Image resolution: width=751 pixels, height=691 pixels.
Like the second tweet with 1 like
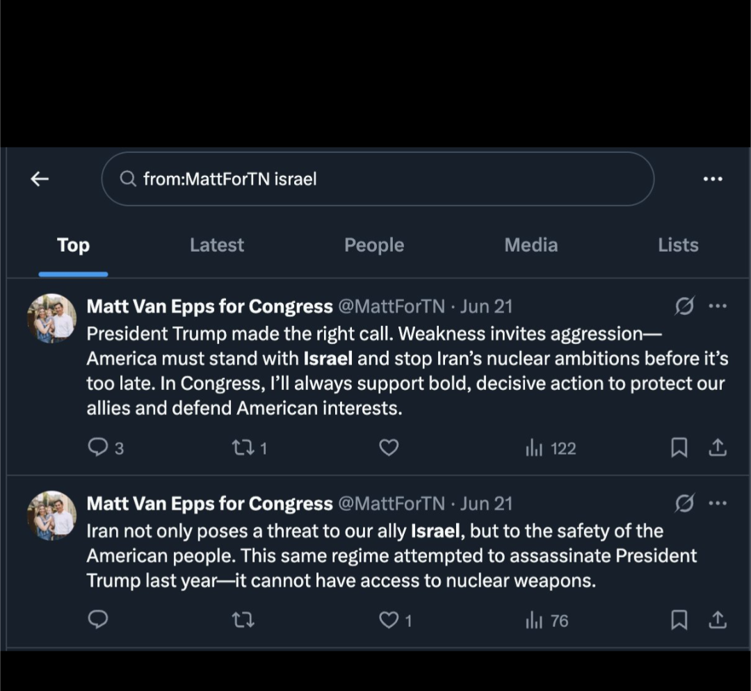[389, 620]
